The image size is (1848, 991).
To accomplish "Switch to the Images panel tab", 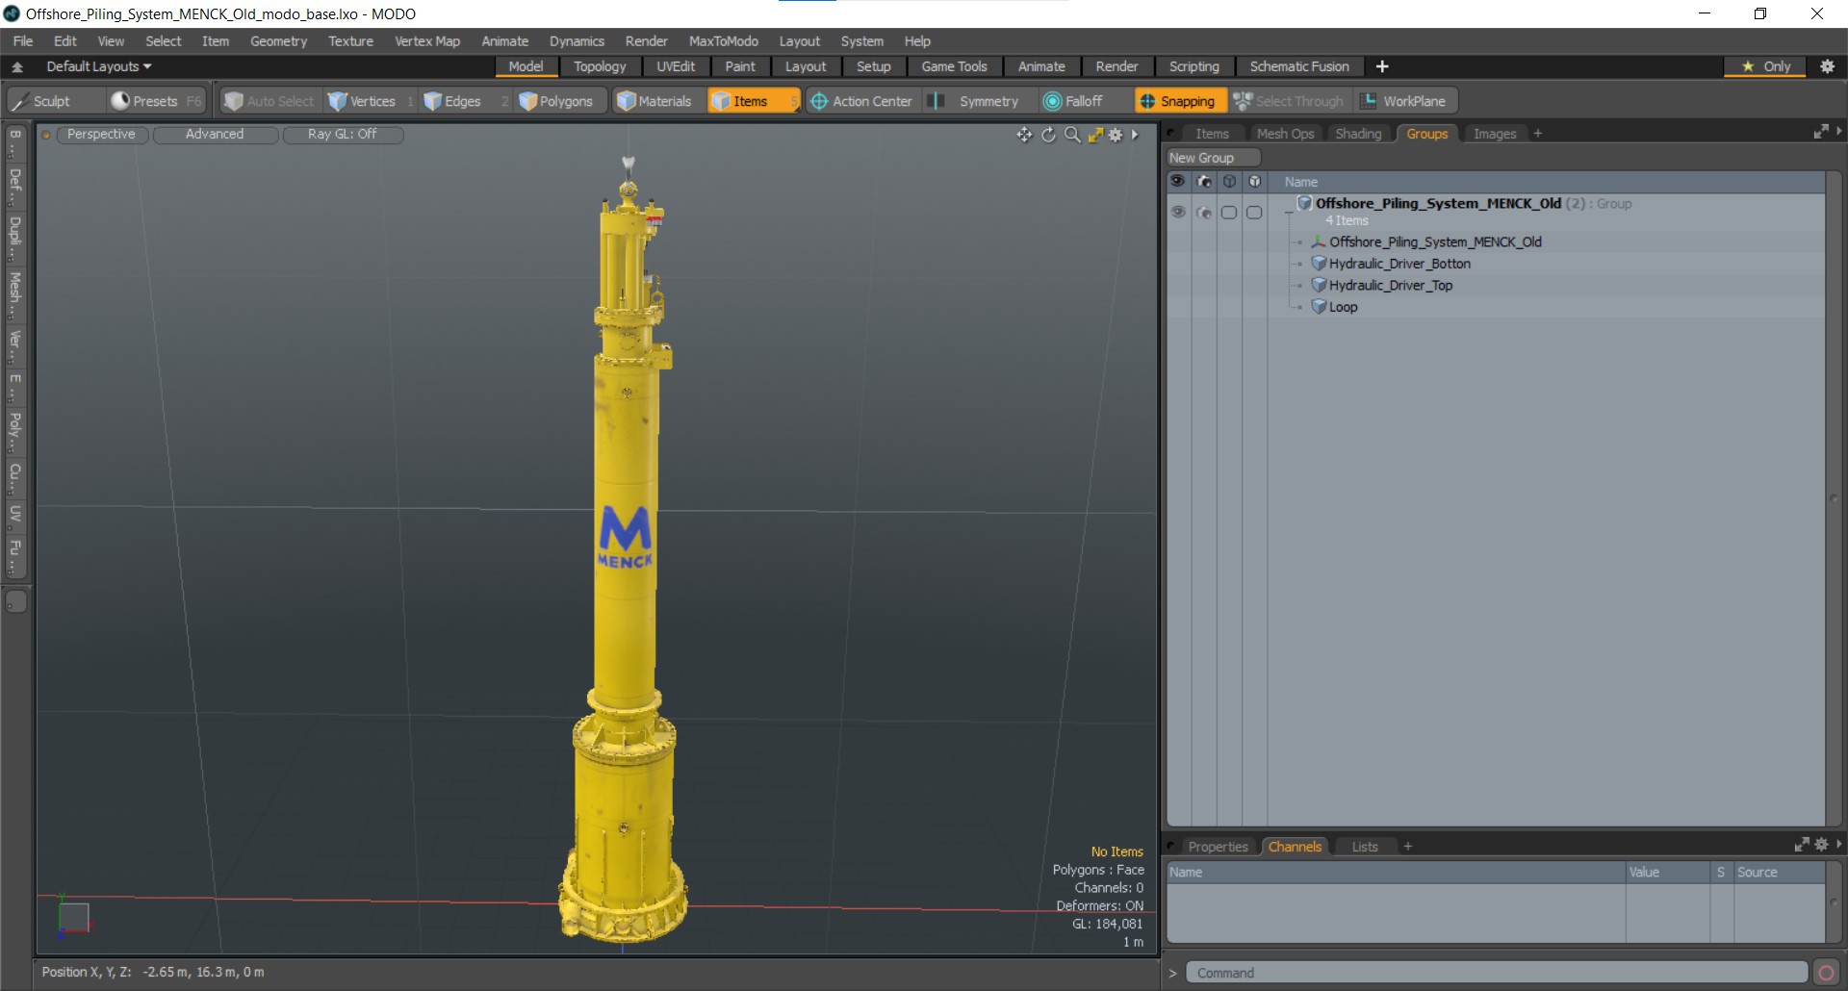I will pyautogui.click(x=1495, y=134).
